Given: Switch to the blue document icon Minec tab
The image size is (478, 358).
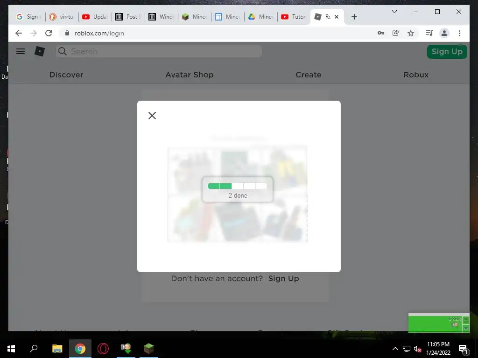Looking at the screenshot, I should [227, 17].
